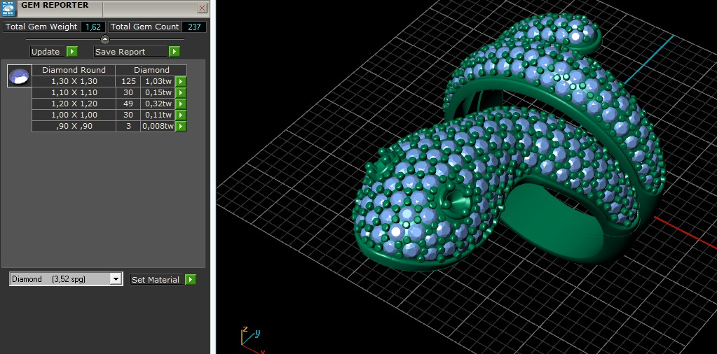Select the 1,10 X 1,10 size cell
This screenshot has width=717, height=354.
74,92
